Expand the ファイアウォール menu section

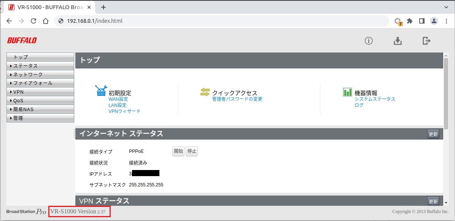(40, 83)
